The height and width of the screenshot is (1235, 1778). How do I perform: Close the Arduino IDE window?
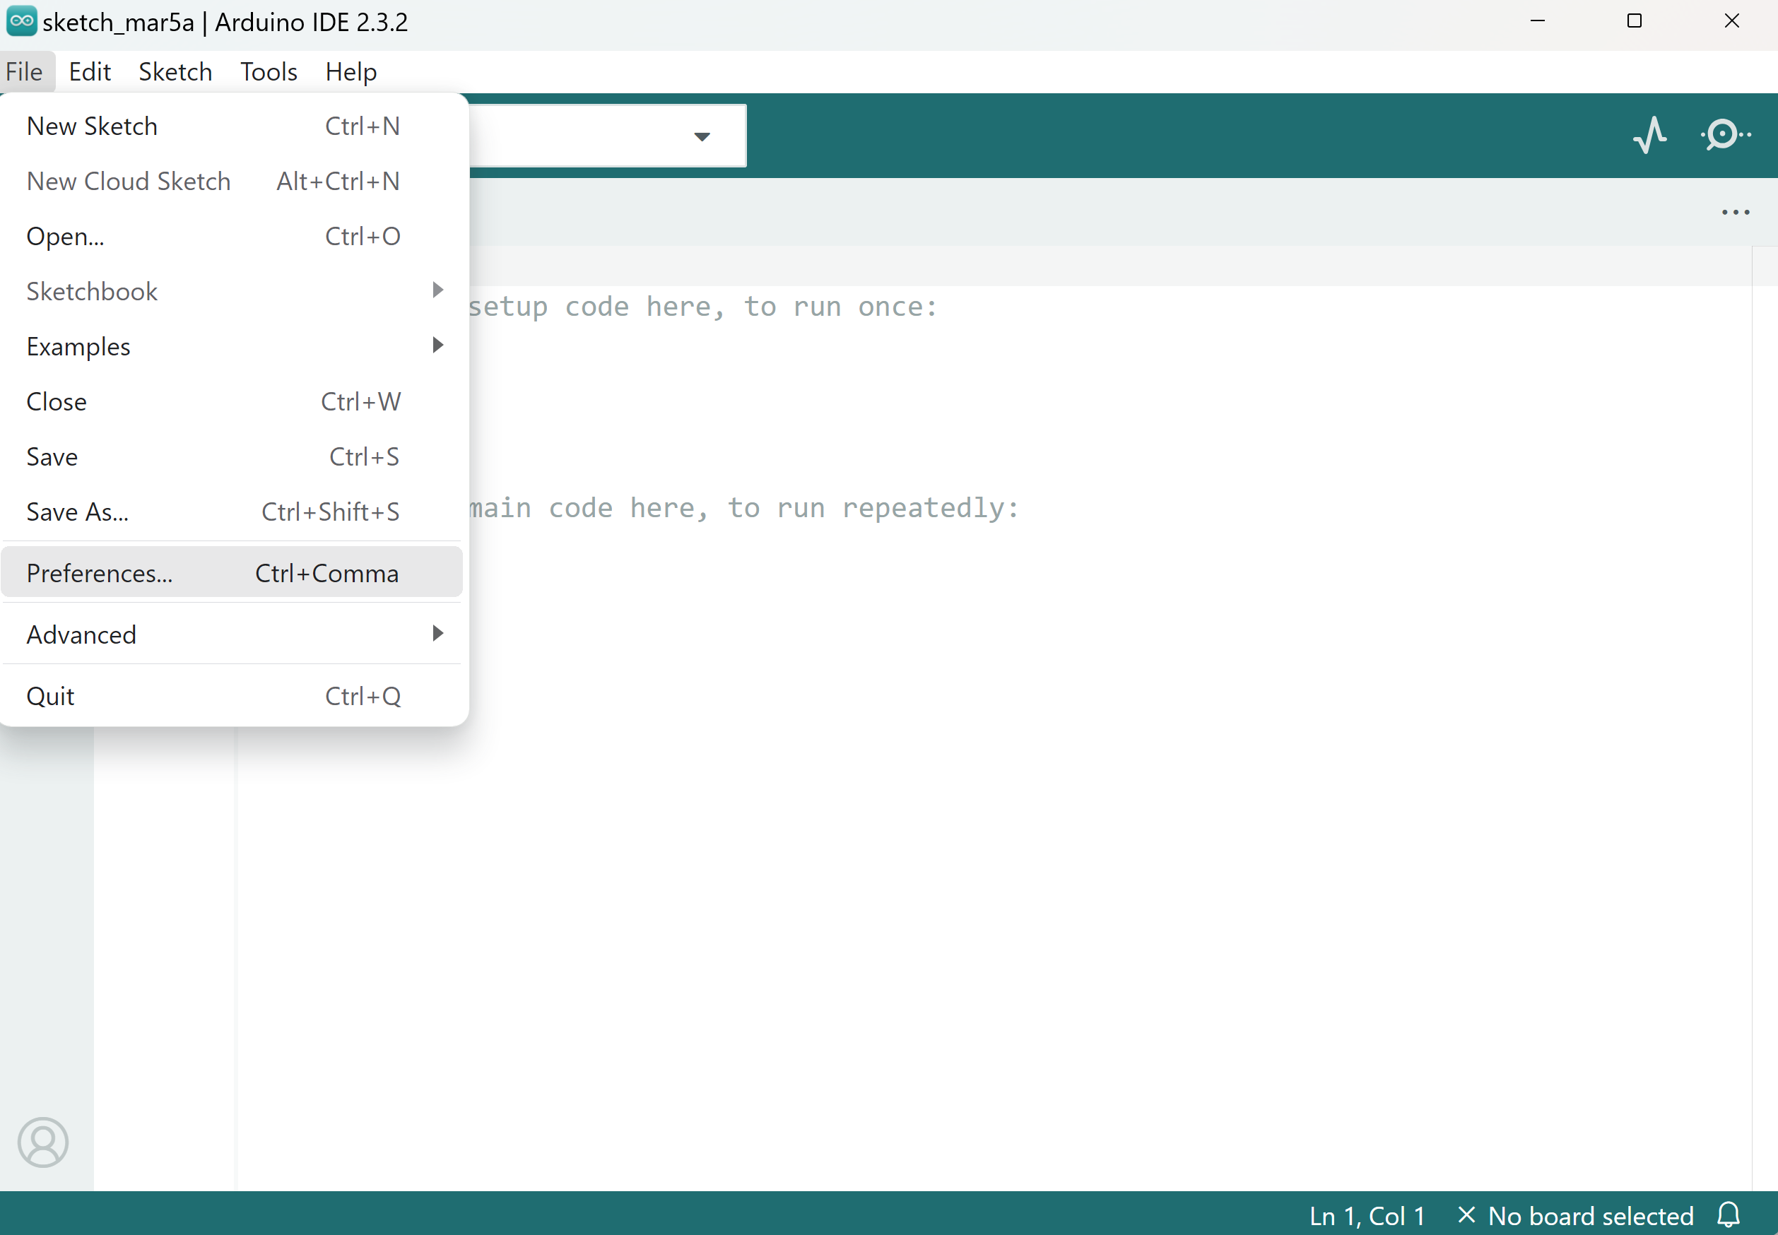click(1731, 21)
